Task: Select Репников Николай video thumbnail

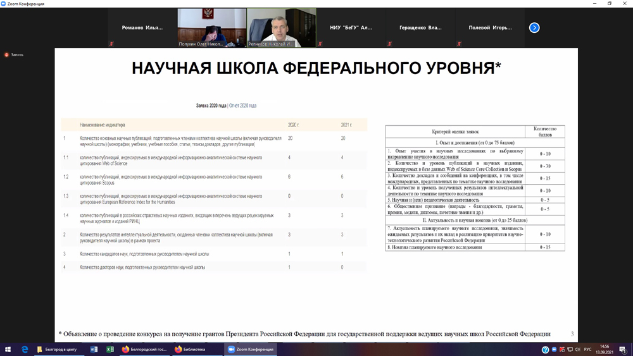Action: point(281,27)
